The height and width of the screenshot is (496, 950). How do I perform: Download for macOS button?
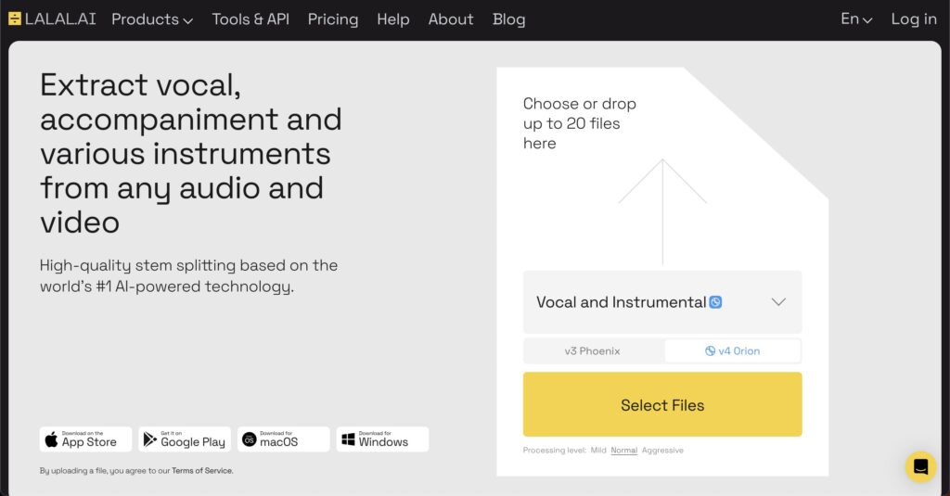284,439
